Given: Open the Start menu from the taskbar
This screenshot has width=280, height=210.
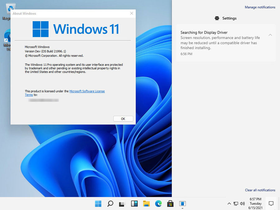Looking at the screenshot, I should (x=98, y=204).
